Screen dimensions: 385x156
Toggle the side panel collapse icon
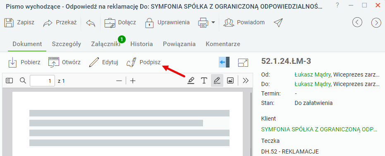[224, 62]
